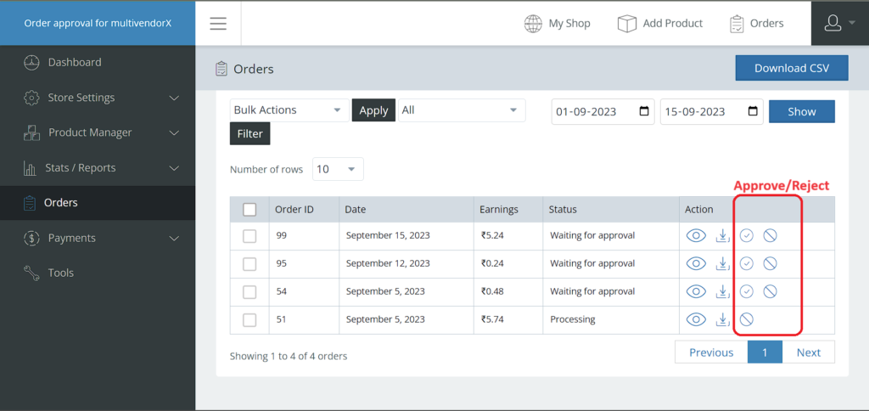Click the Add Product box icon
Viewport: 869px width, 411px height.
(627, 24)
